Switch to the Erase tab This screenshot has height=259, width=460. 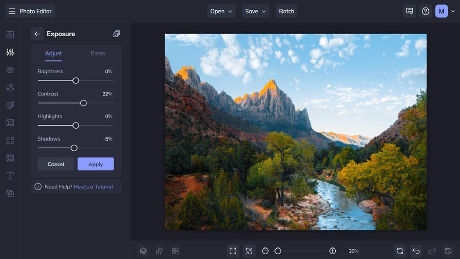click(97, 53)
